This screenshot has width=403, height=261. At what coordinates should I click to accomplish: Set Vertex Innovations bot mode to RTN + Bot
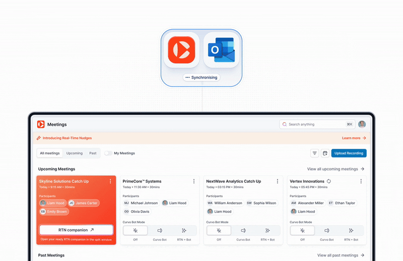(351, 230)
